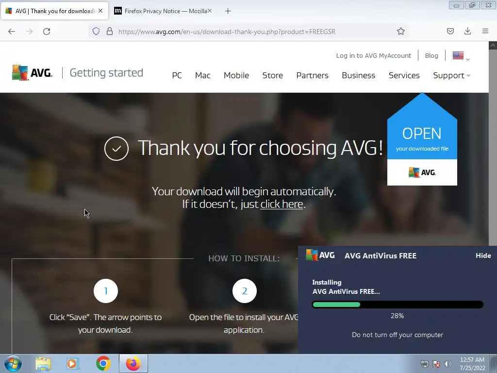
Task: Open the Store menu item
Action: tap(273, 75)
